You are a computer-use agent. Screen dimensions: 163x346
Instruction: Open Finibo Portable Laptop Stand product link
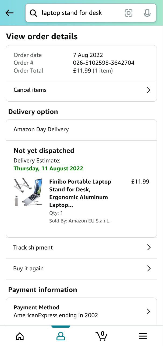click(x=80, y=193)
